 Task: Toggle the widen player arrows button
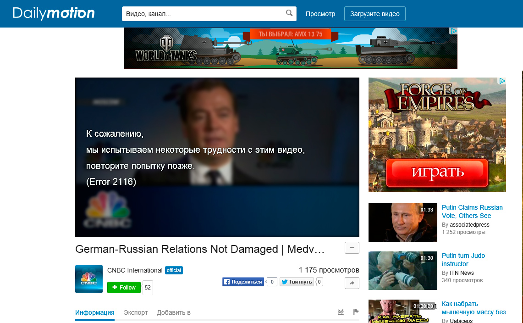pyautogui.click(x=352, y=248)
